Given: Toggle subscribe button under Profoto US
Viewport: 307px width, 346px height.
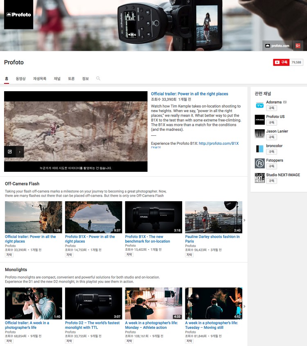Looking at the screenshot, I should coord(271,122).
